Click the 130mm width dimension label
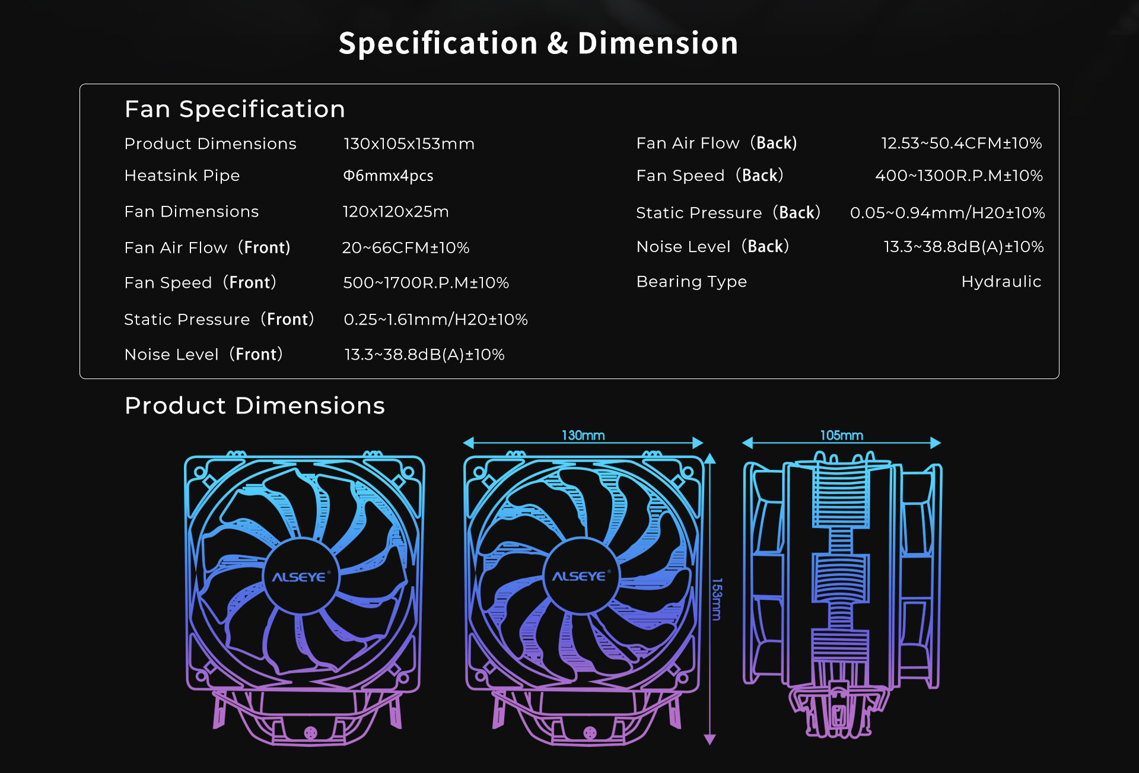This screenshot has height=773, width=1139. pyautogui.click(x=583, y=435)
